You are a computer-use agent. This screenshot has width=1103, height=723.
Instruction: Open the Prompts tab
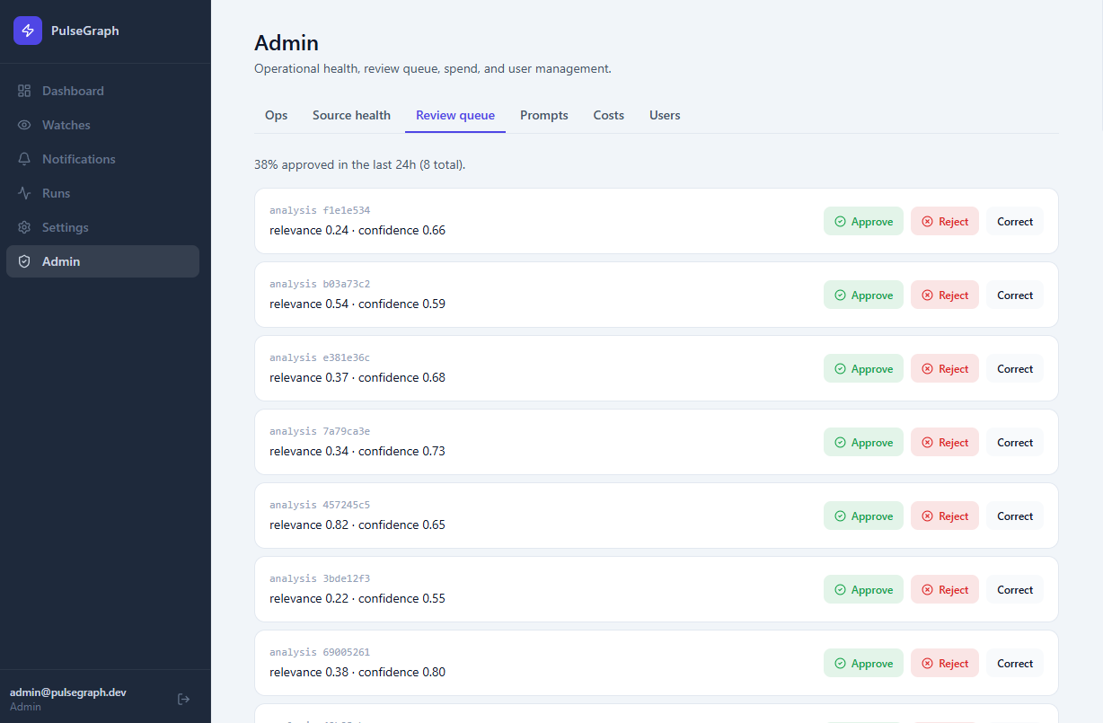click(x=544, y=115)
